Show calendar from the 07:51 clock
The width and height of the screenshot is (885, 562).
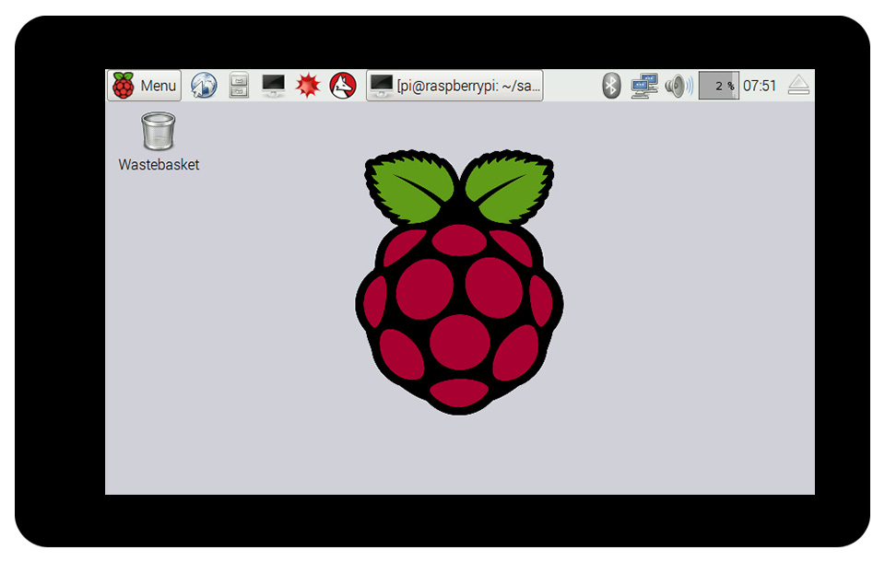760,86
